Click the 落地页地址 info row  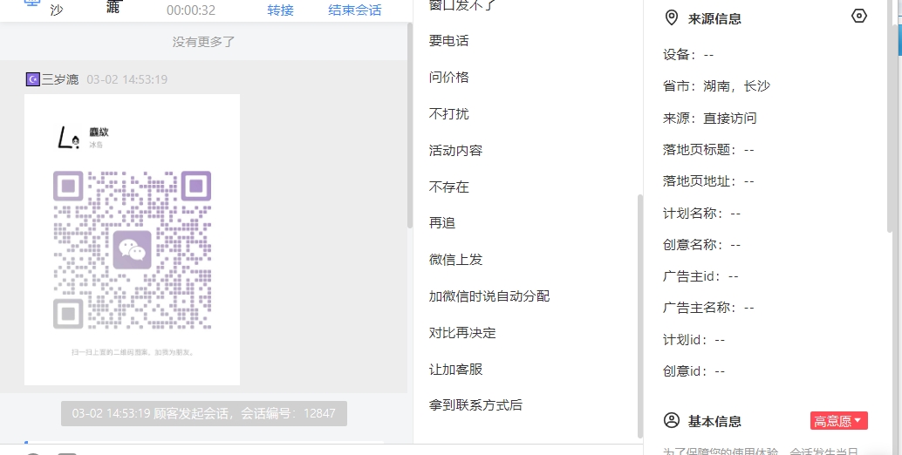pos(708,181)
